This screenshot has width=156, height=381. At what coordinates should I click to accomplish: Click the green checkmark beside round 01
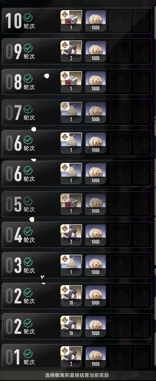pos(28,354)
